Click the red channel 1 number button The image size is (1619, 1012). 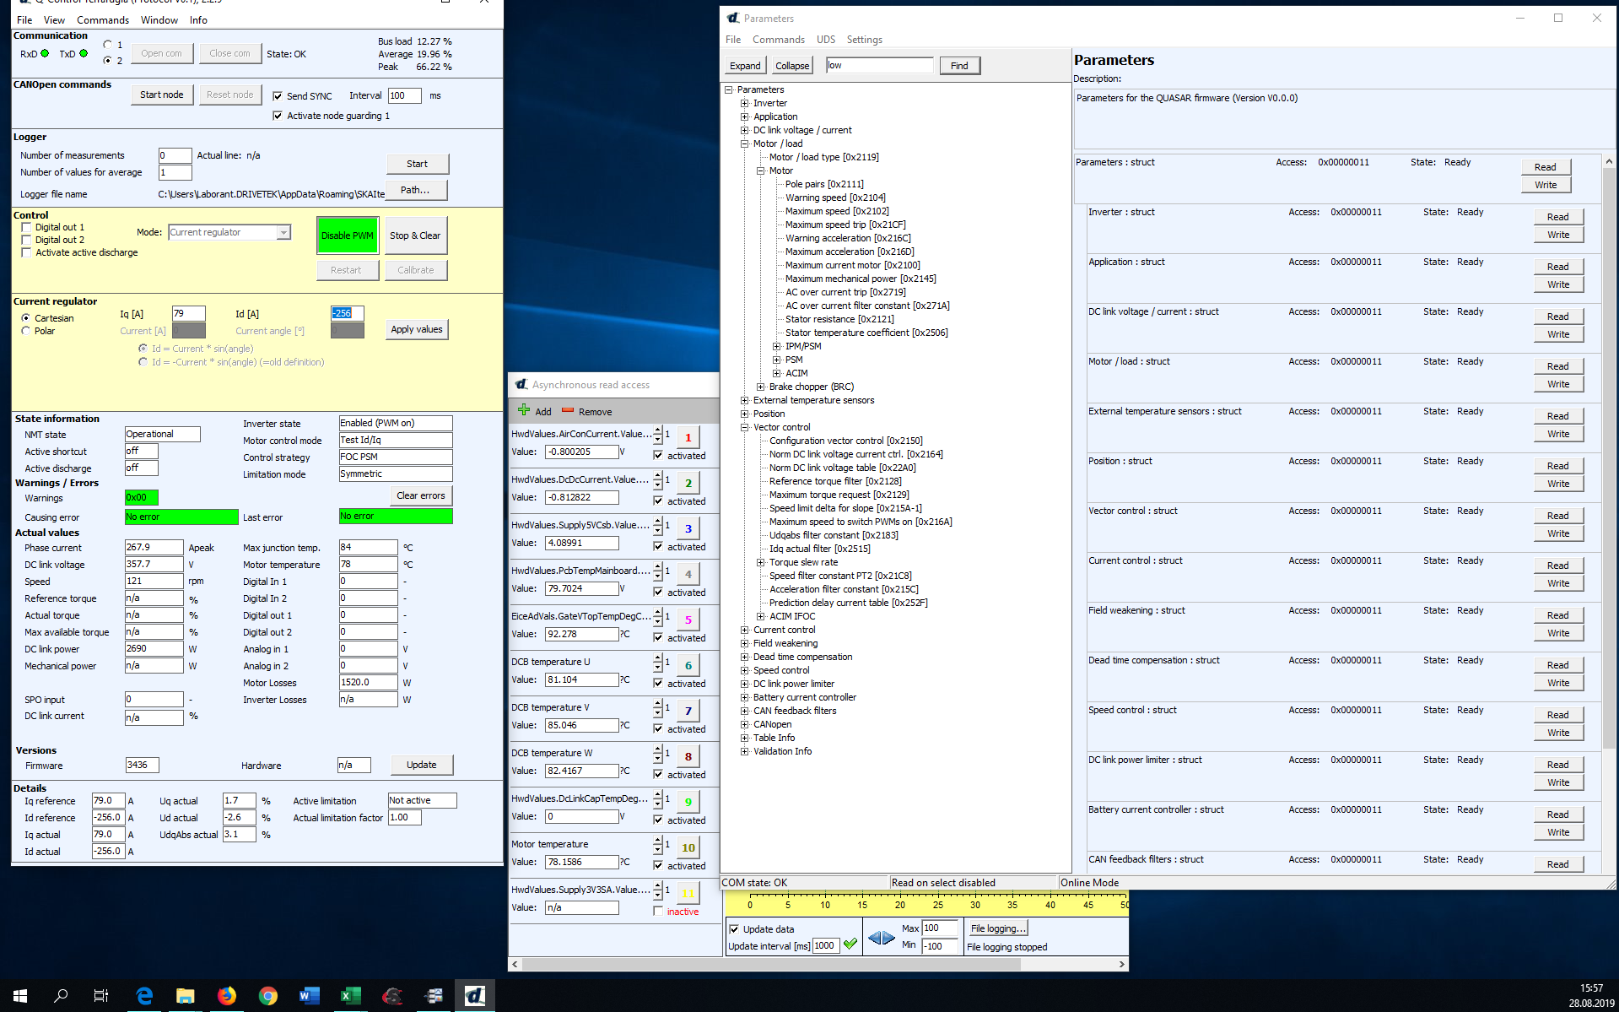[688, 437]
